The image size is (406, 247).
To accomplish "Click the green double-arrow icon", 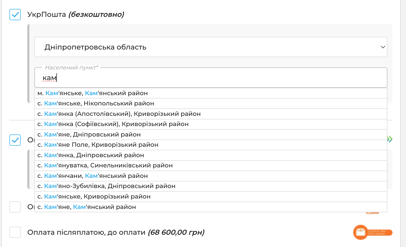I will pos(390,139).
